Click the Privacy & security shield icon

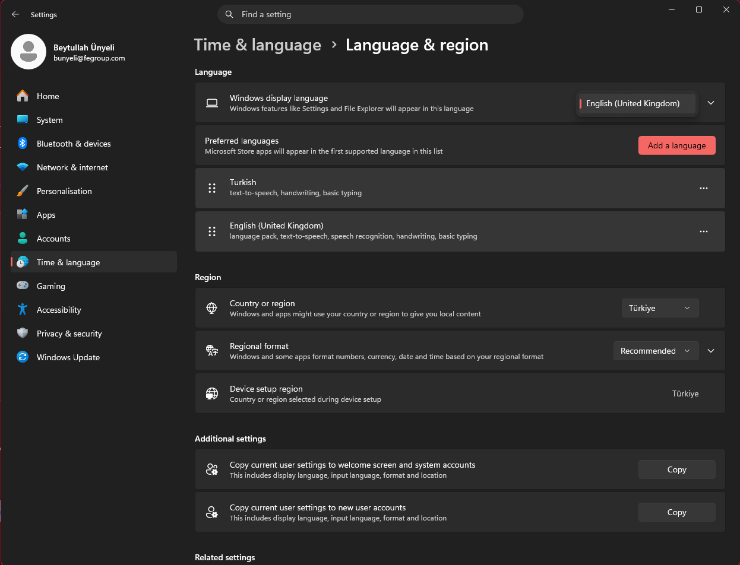23,334
